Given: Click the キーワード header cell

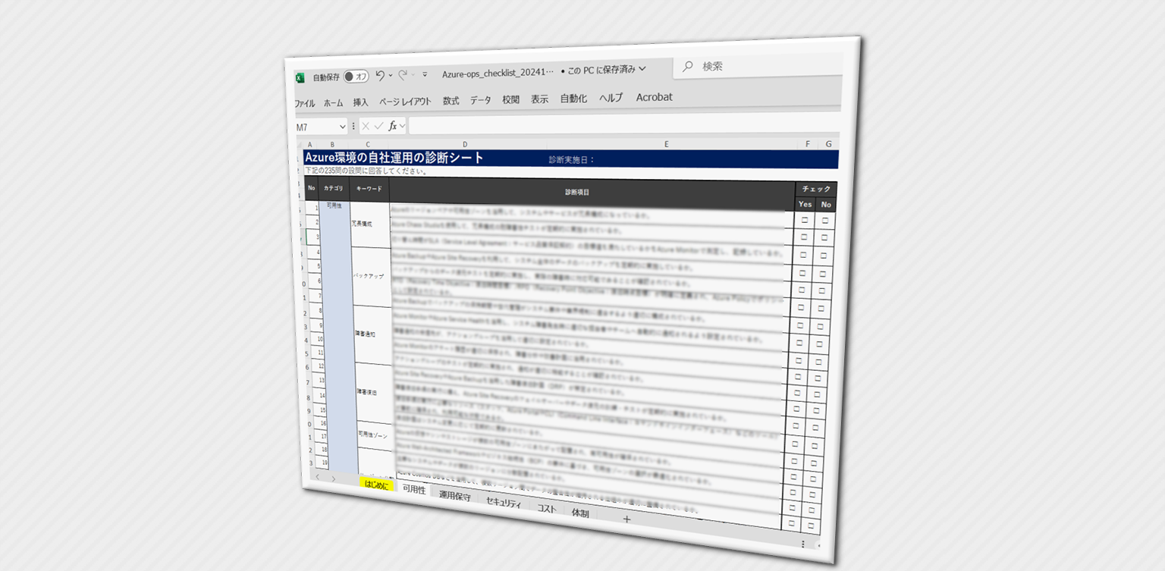Looking at the screenshot, I should (x=369, y=188).
